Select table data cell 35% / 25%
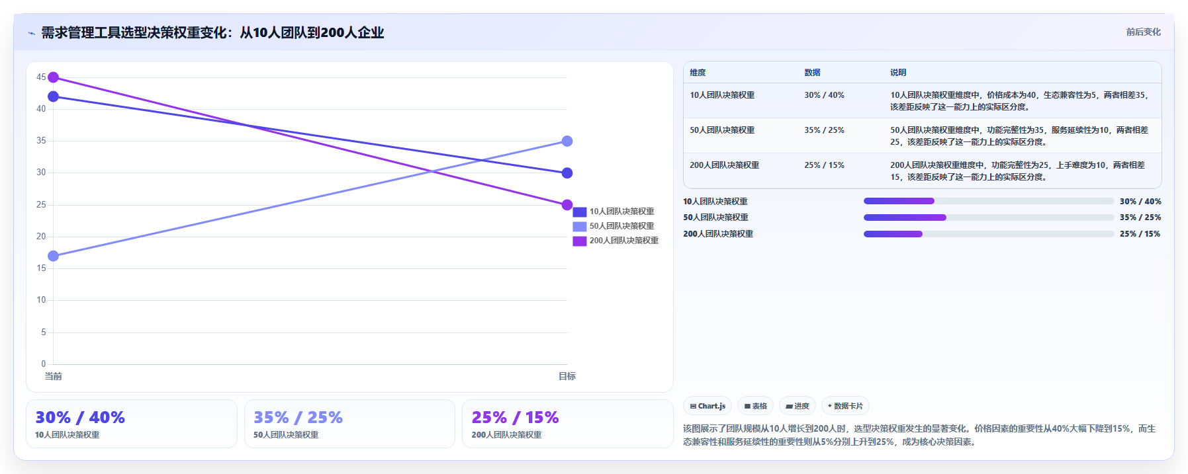Screen dimensions: 1188x474 point(824,130)
